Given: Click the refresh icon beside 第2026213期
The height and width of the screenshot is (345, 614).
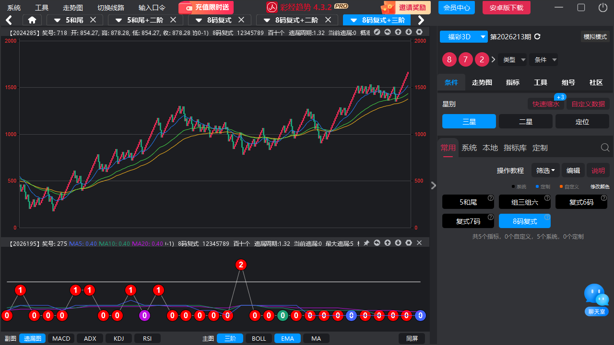Looking at the screenshot, I should (537, 37).
